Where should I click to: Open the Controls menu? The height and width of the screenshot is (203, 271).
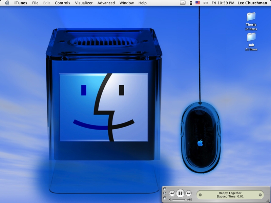tap(62, 3)
